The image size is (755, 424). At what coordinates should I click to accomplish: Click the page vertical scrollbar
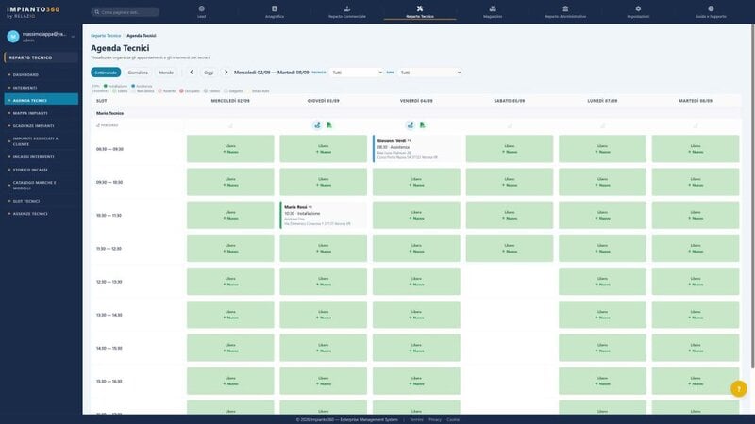click(x=752, y=197)
